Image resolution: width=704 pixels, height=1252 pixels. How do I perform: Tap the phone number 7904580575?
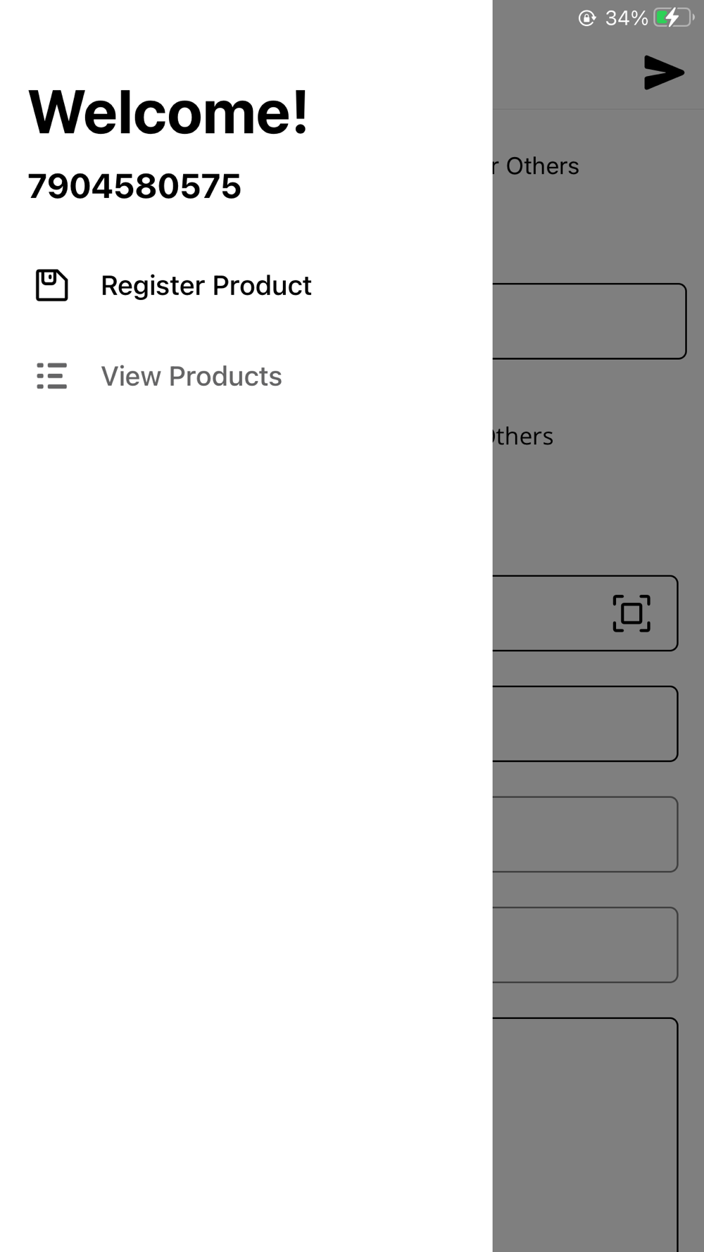click(x=134, y=187)
